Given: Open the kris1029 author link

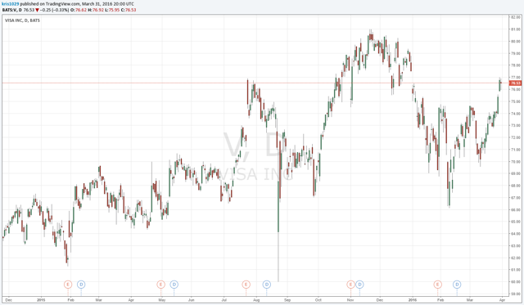Looking at the screenshot, I should pos(11,4).
